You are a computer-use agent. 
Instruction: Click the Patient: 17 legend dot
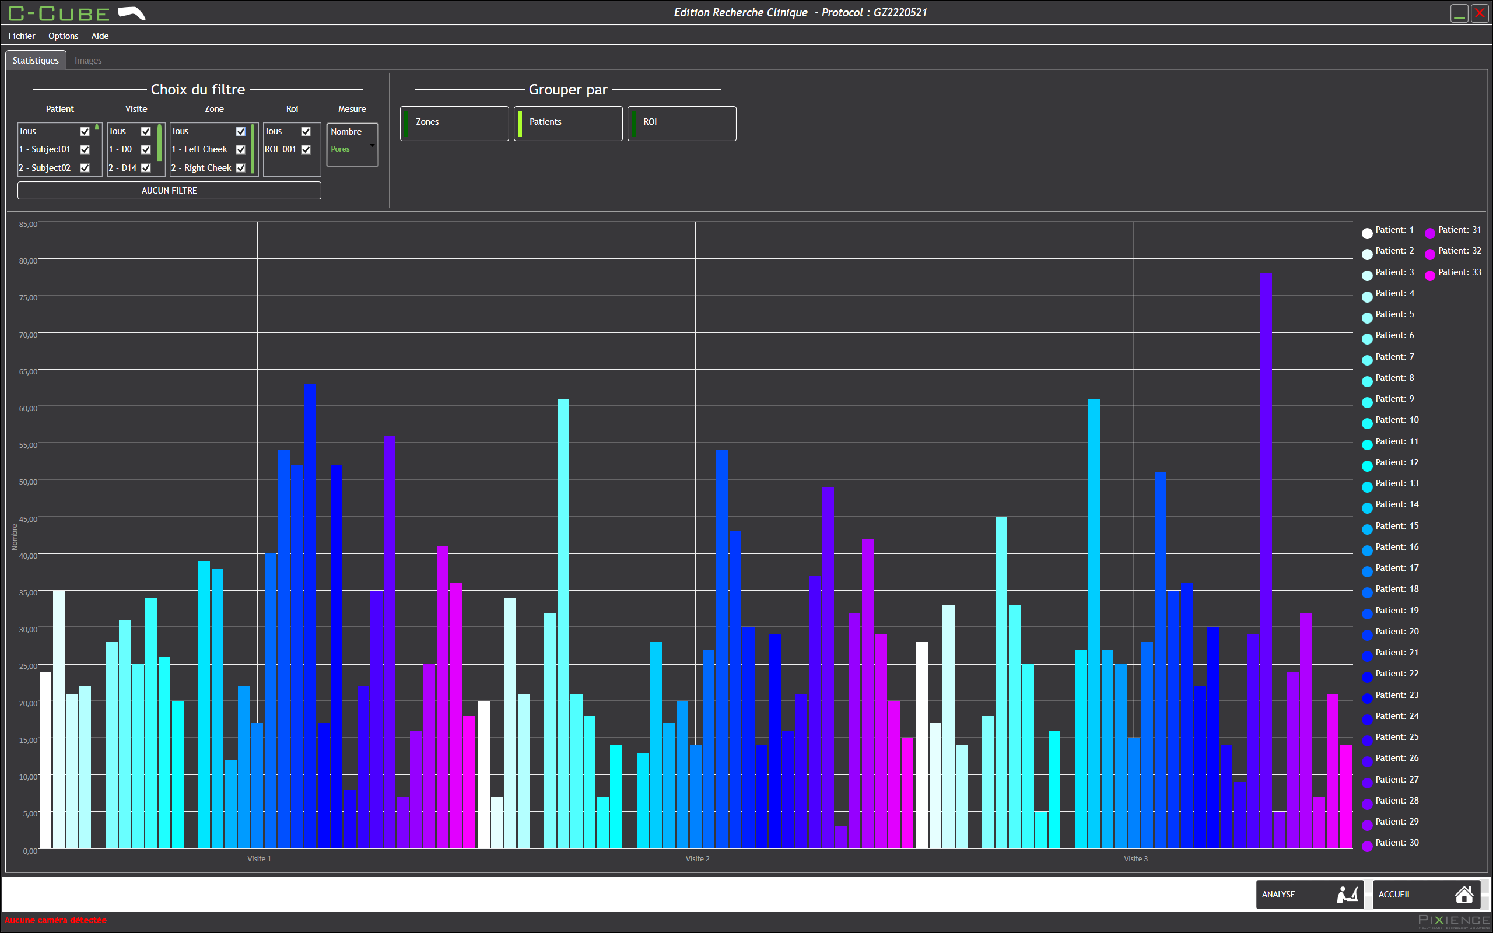tap(1367, 571)
